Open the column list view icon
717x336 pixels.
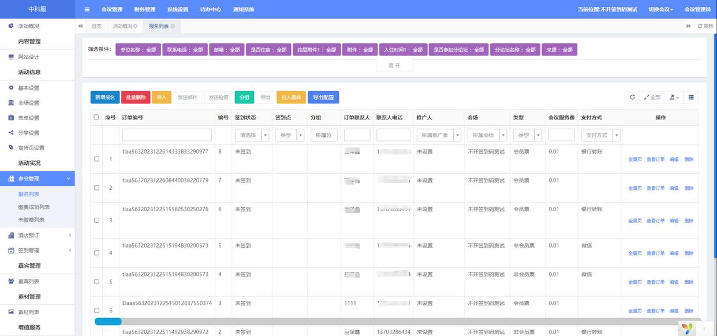pos(691,98)
